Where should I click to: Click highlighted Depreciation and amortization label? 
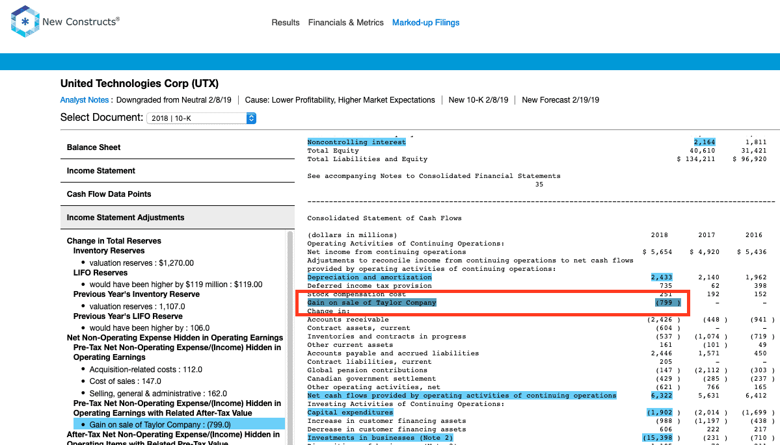click(x=370, y=277)
